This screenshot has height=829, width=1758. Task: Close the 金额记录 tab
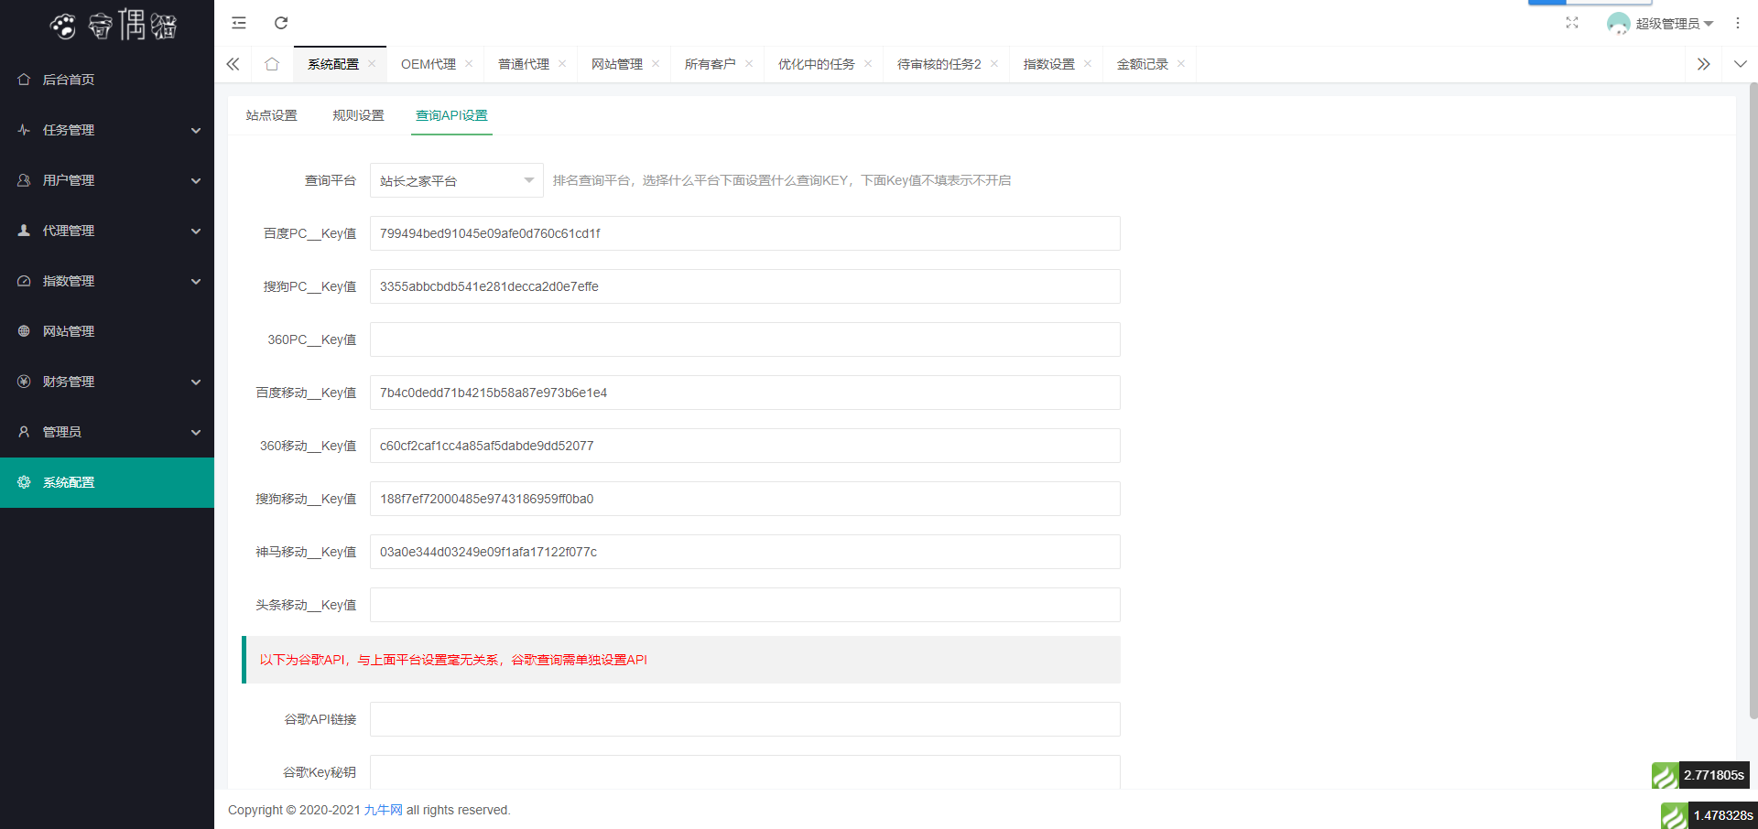[x=1181, y=64]
